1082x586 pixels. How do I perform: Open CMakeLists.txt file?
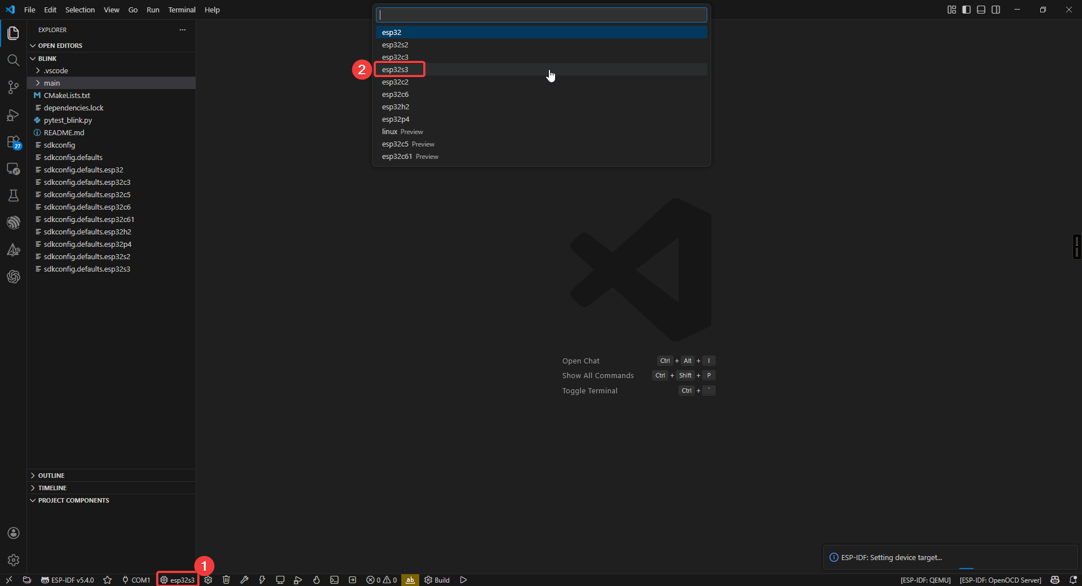[112, 95]
